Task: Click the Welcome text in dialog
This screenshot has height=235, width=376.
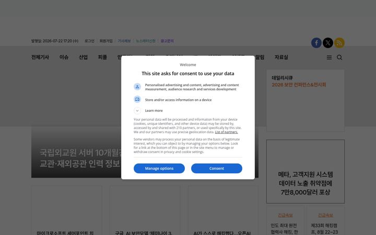Action: tap(188, 65)
